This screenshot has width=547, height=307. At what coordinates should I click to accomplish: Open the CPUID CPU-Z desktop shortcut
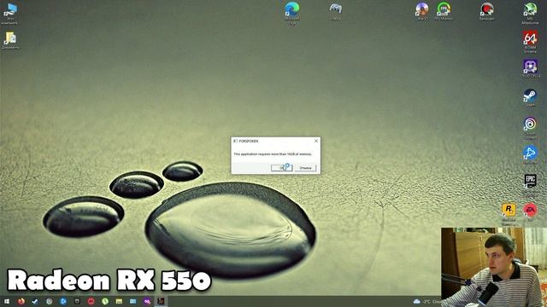[530, 68]
